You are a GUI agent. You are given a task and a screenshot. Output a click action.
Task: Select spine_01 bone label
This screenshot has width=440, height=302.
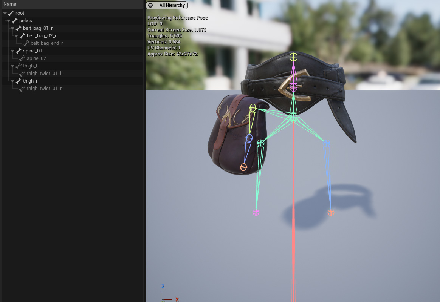tap(33, 51)
